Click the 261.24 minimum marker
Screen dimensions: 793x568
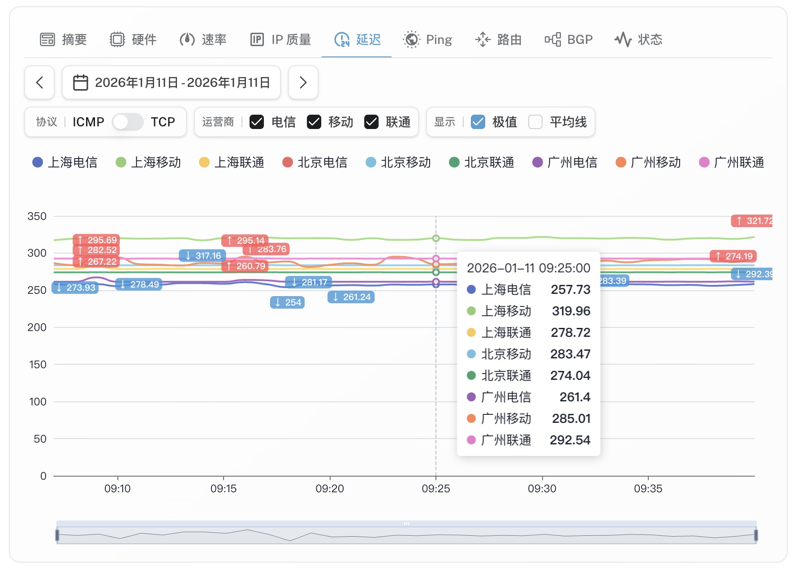coord(351,297)
